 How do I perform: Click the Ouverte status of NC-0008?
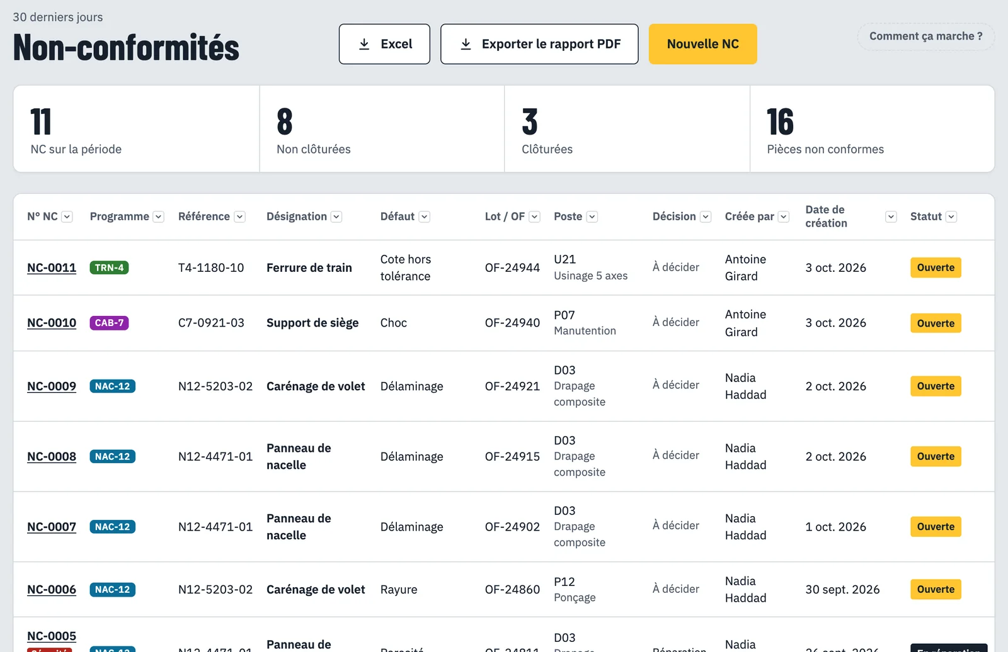936,456
